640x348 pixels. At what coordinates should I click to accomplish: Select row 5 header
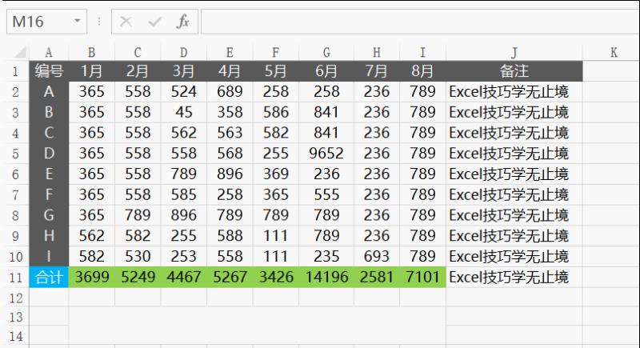[14, 153]
